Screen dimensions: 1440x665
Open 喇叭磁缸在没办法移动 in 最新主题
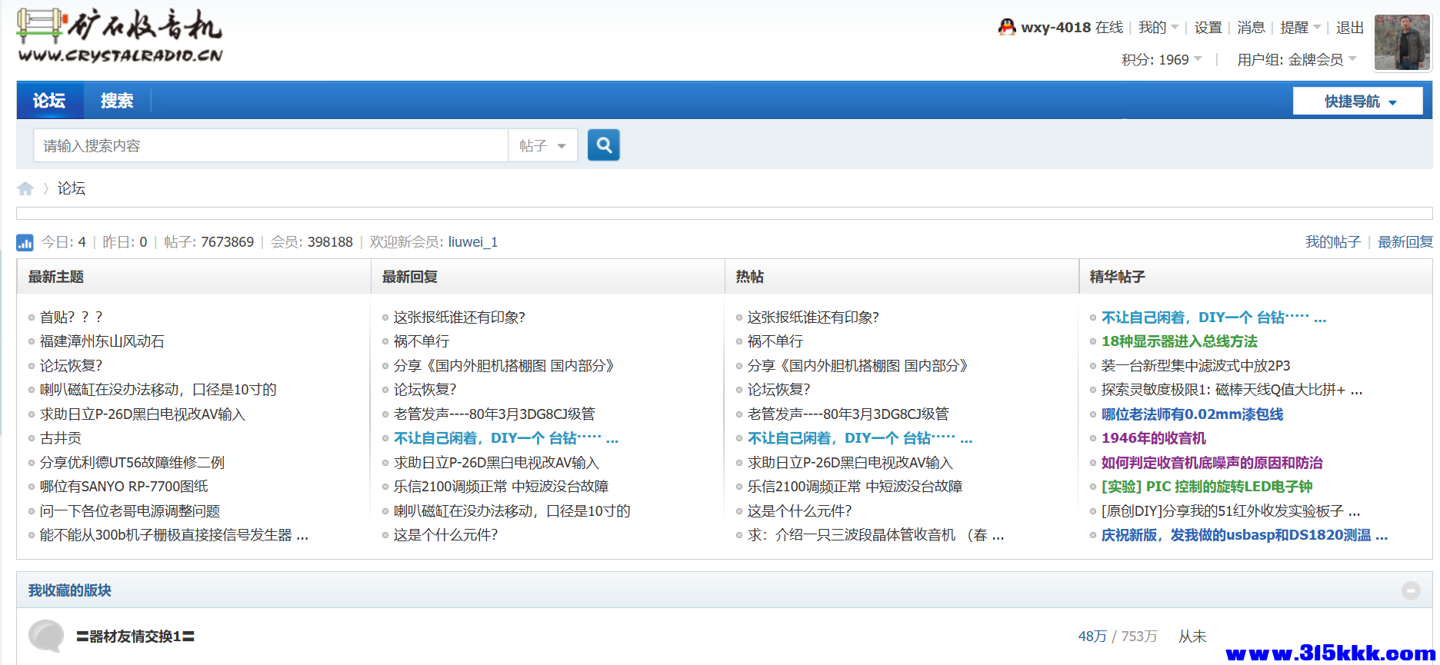(x=158, y=390)
